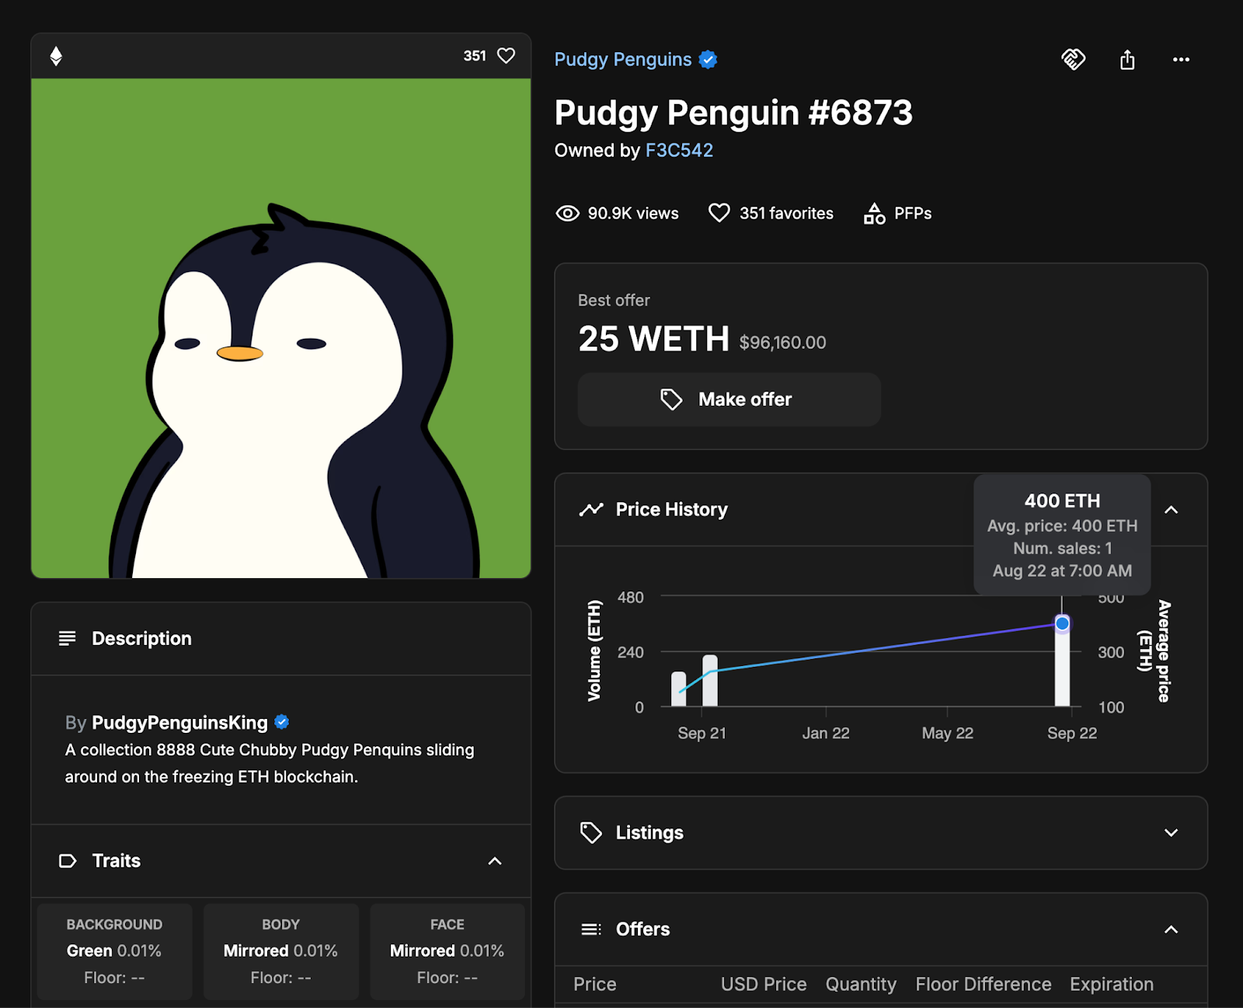Select the Face Mirrored trait card
This screenshot has height=1008, width=1243.
pos(447,951)
